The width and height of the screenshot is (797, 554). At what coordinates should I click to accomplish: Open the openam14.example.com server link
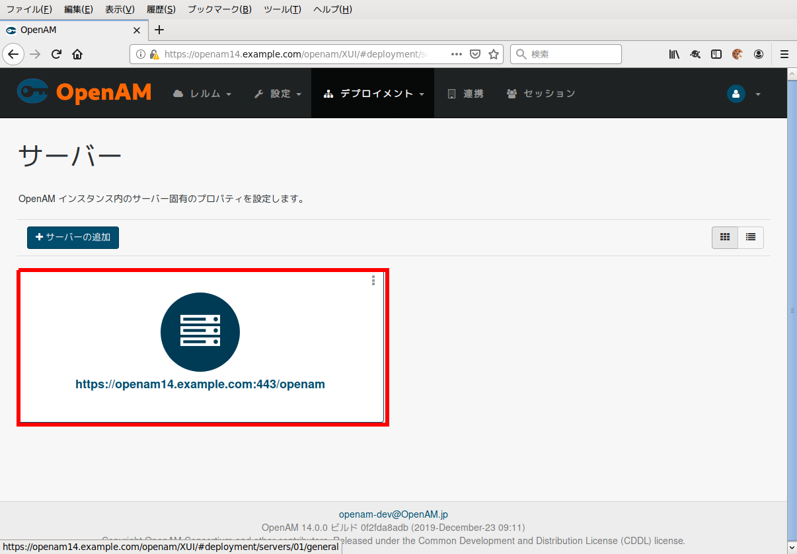click(200, 384)
